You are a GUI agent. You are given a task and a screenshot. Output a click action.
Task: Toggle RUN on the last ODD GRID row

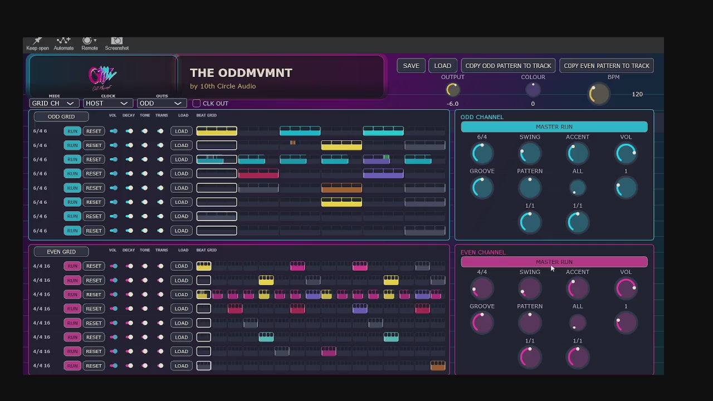click(x=72, y=231)
